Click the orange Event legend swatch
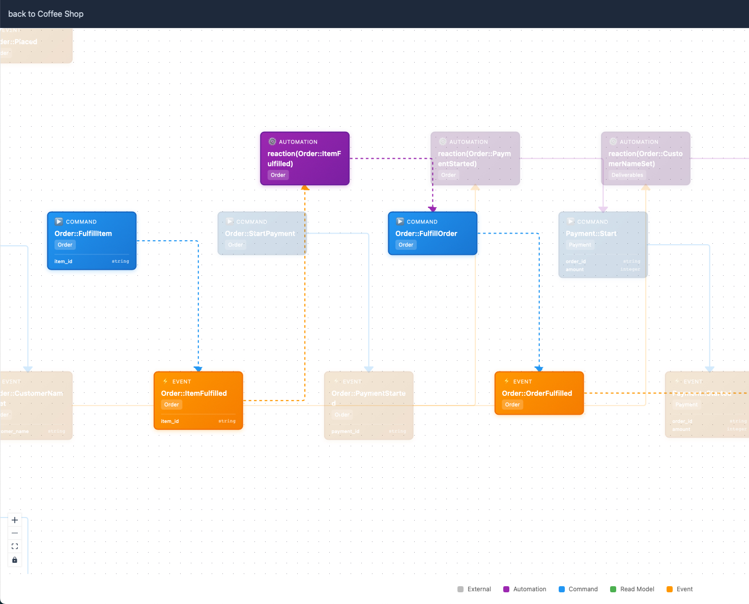 coord(670,589)
